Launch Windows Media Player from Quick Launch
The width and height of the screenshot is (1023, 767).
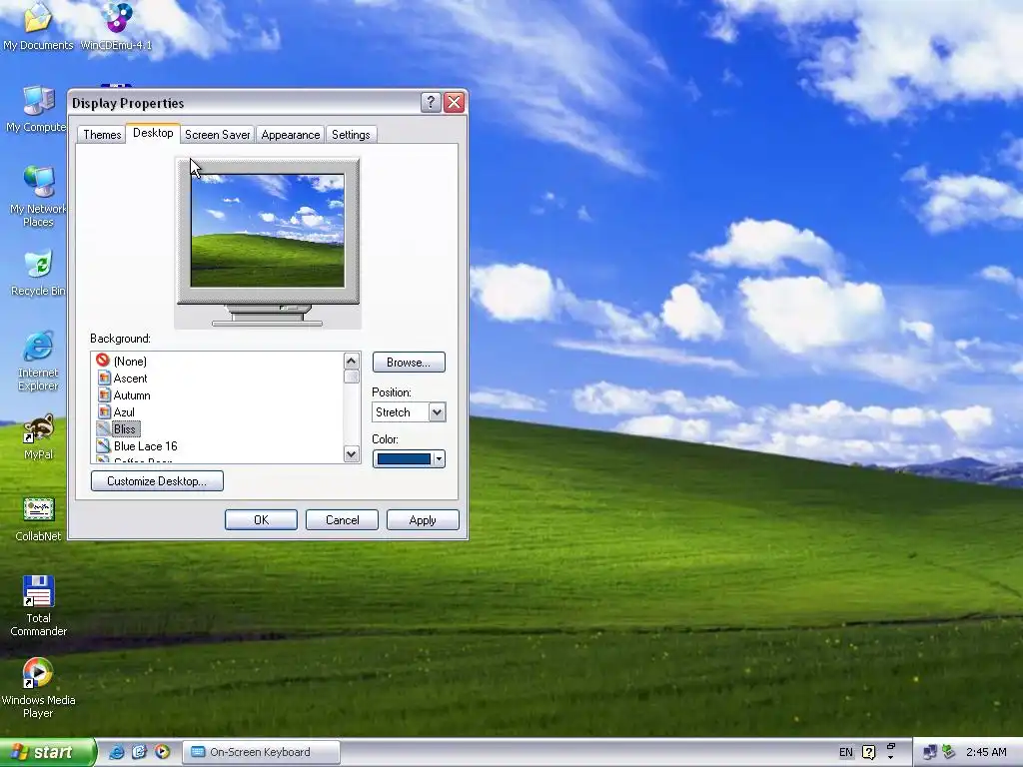pyautogui.click(x=162, y=752)
